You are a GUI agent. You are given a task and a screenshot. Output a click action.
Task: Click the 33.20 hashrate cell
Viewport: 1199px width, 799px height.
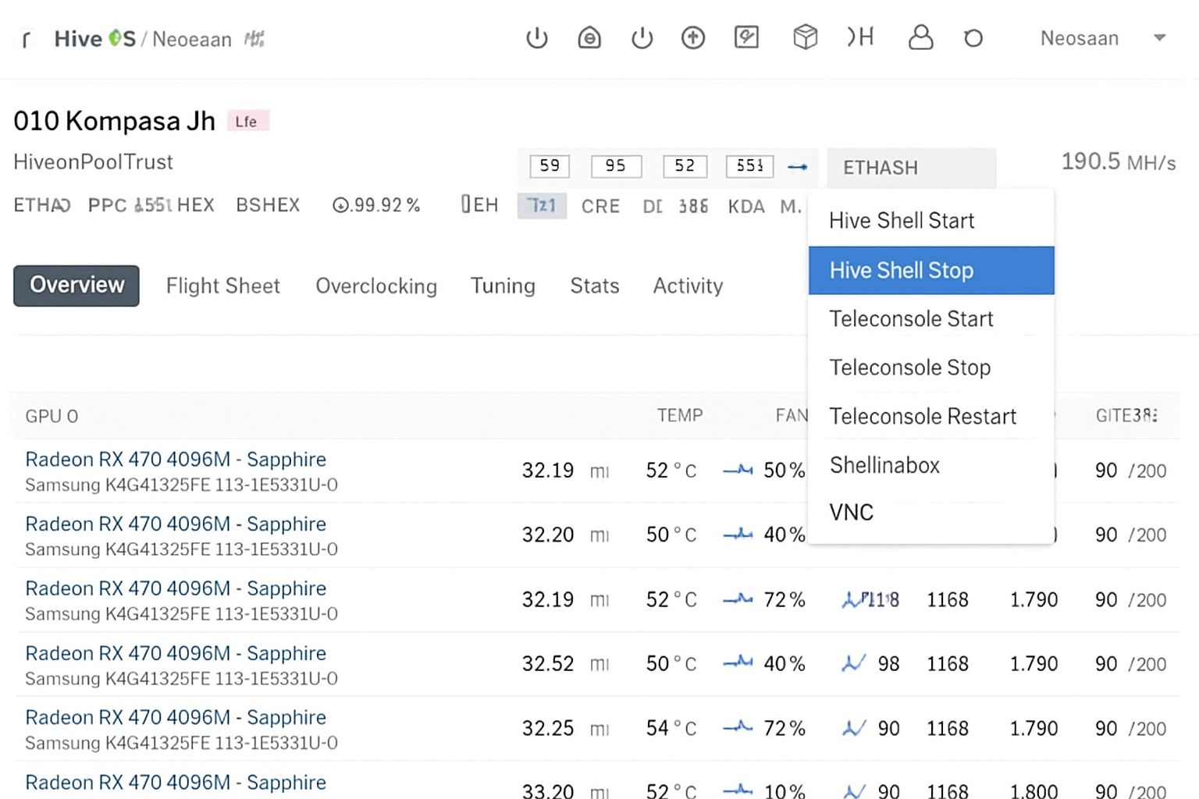click(x=548, y=790)
